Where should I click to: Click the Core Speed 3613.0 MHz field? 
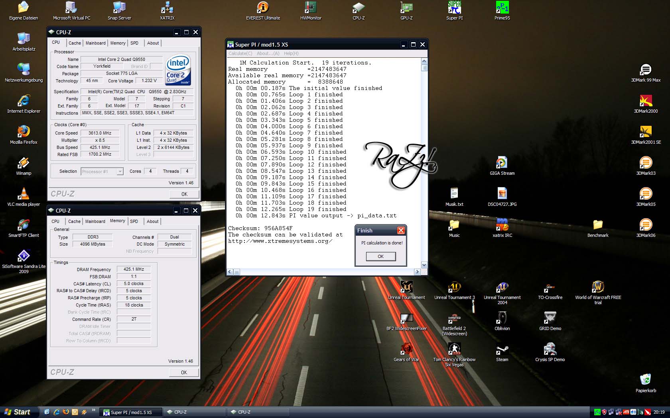pyautogui.click(x=100, y=133)
